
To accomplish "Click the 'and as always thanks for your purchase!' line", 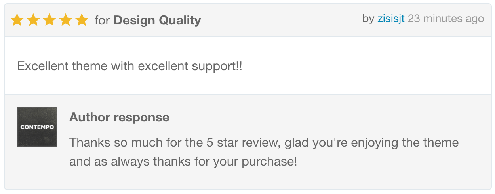I will pos(183,162).
